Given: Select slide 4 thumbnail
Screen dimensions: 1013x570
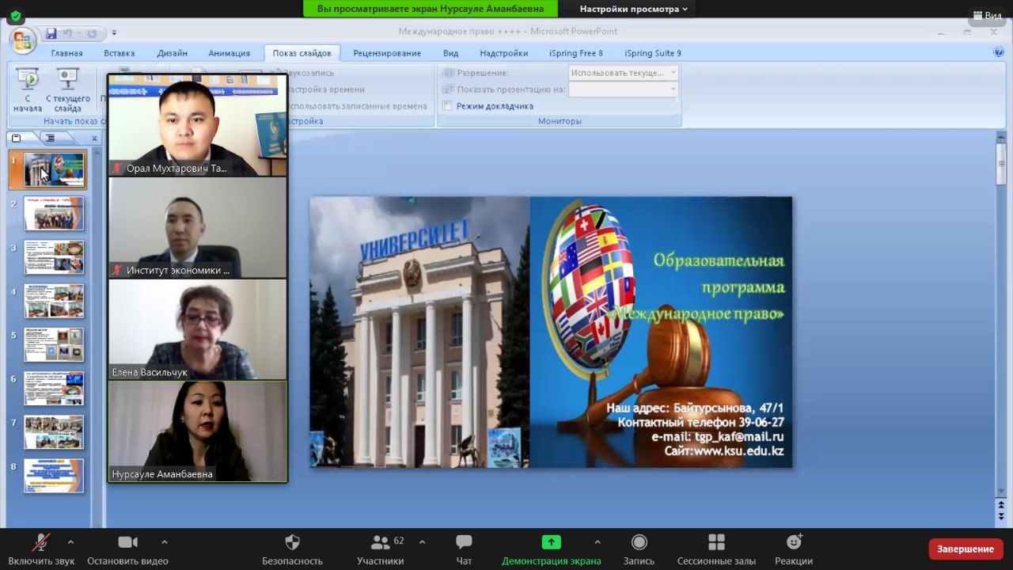Looking at the screenshot, I should point(54,301).
